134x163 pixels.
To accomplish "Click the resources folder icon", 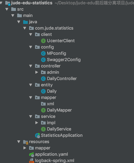I will click(x=26, y=142).
